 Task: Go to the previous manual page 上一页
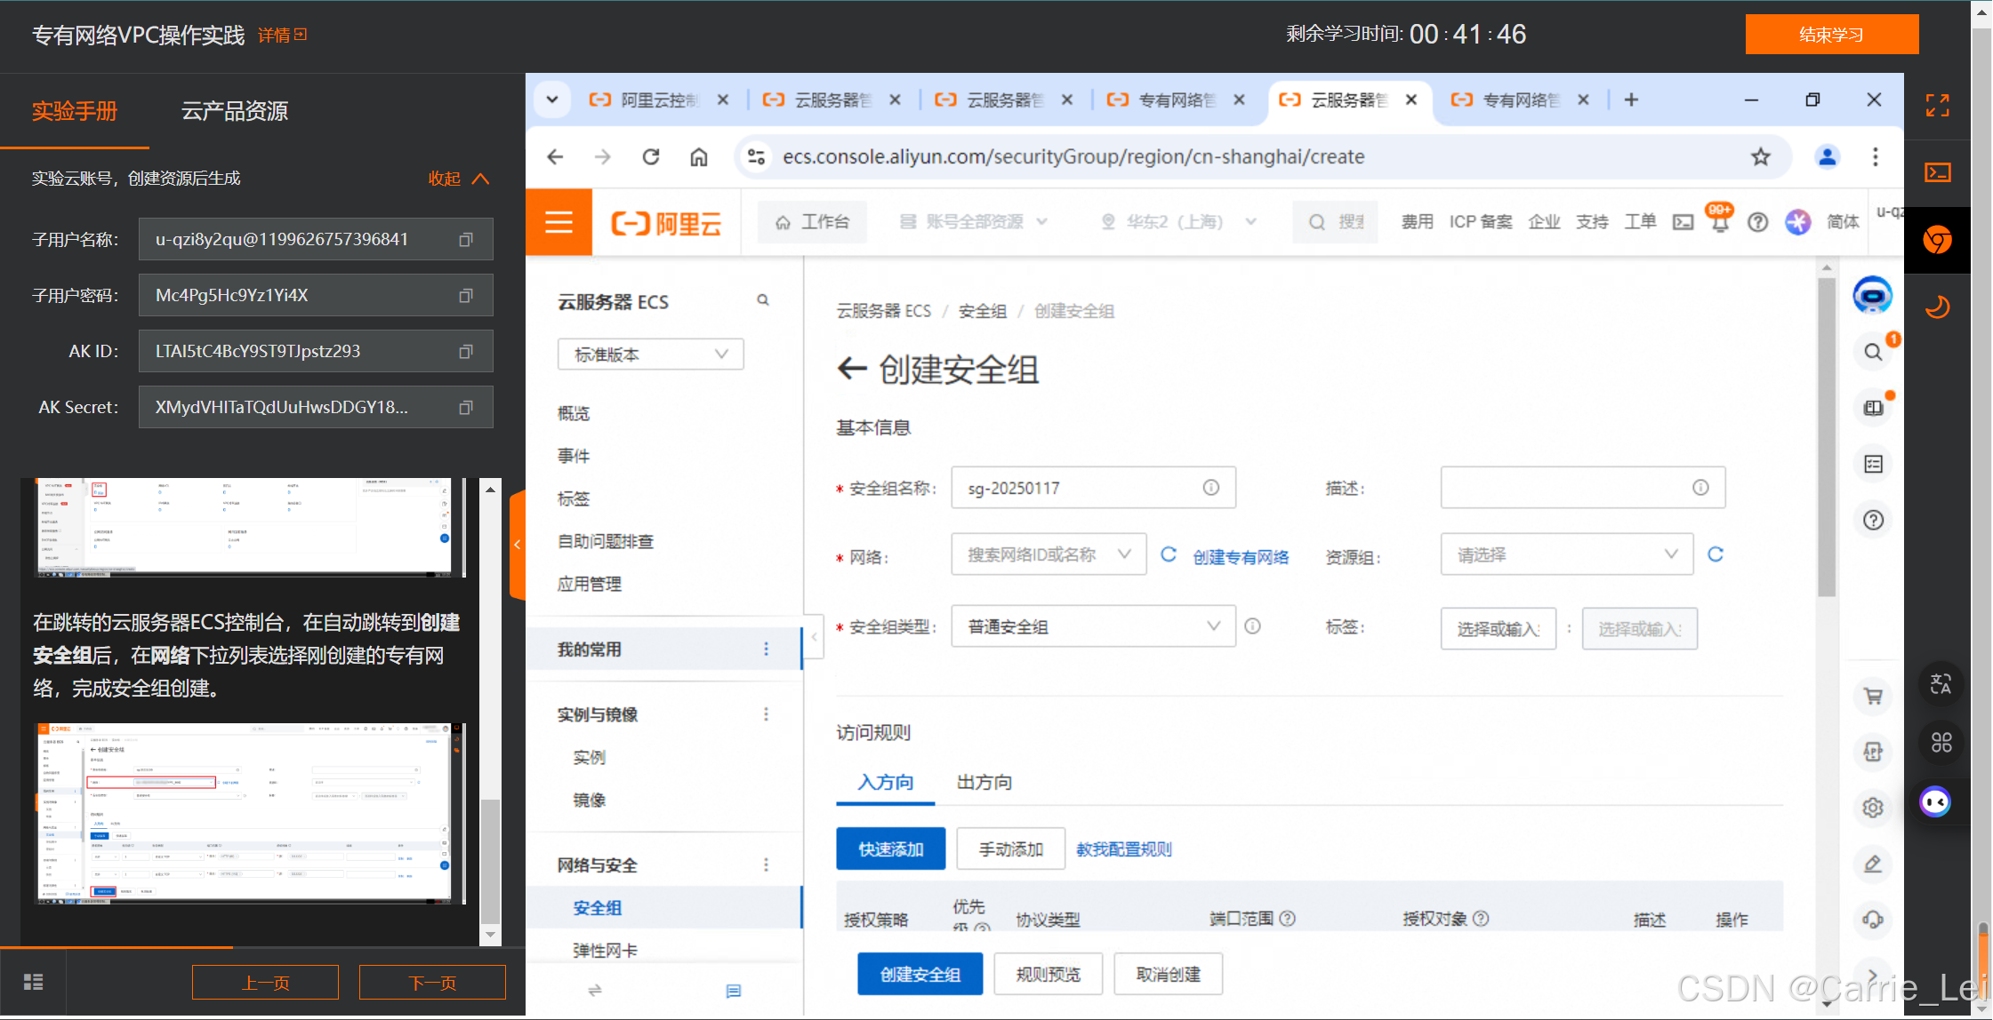point(265,983)
